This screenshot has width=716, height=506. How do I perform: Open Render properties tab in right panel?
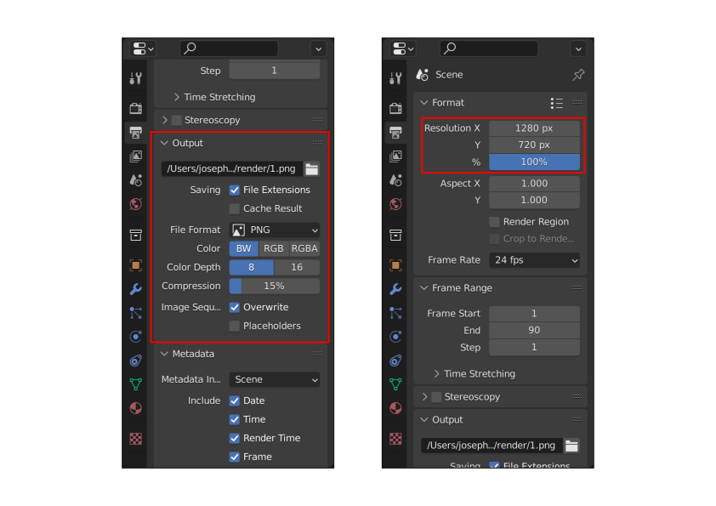pyautogui.click(x=395, y=108)
